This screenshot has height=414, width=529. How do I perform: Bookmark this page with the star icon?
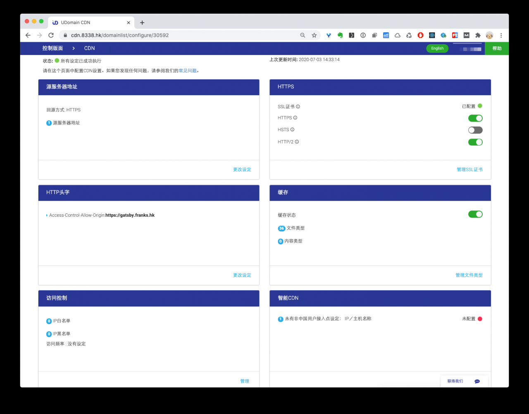tap(314, 35)
